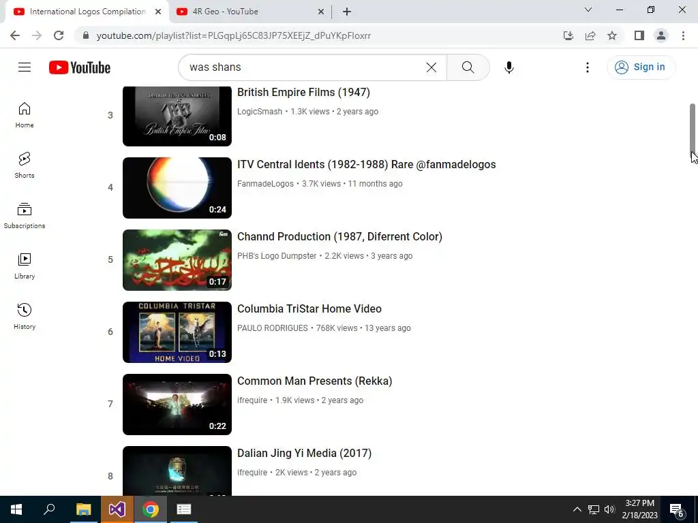The width and height of the screenshot is (698, 523).
Task: Click the ITV Central Idents thumbnail
Action: [177, 188]
